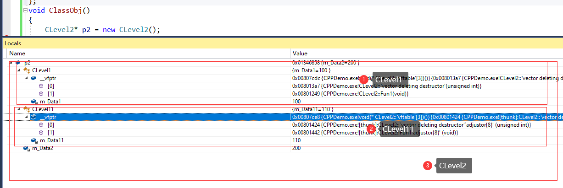Click the locked field icon beside m_Data11
Screen dimensions: 563x188
click(34, 140)
